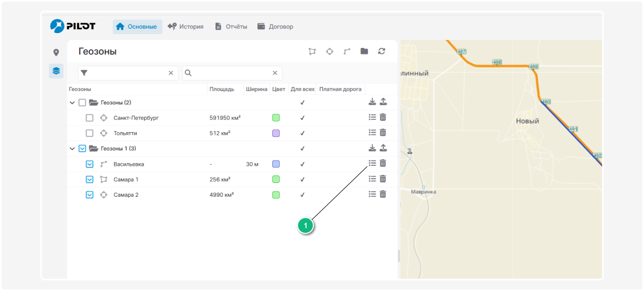Refresh the geozones list

(x=381, y=51)
